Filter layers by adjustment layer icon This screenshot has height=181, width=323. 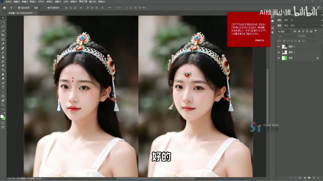click(x=299, y=31)
